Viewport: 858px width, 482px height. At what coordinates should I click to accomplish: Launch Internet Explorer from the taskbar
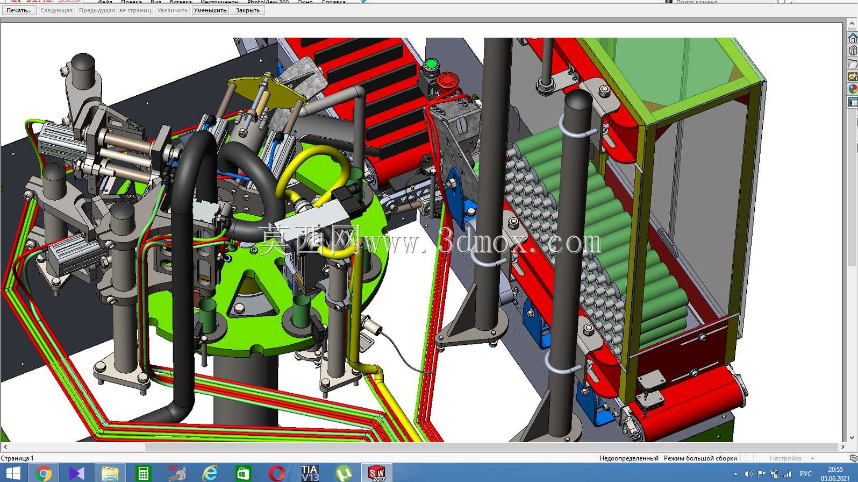[210, 473]
